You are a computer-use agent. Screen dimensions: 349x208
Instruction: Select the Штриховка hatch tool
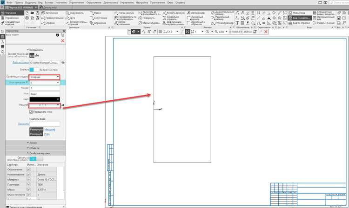pos(98,23)
